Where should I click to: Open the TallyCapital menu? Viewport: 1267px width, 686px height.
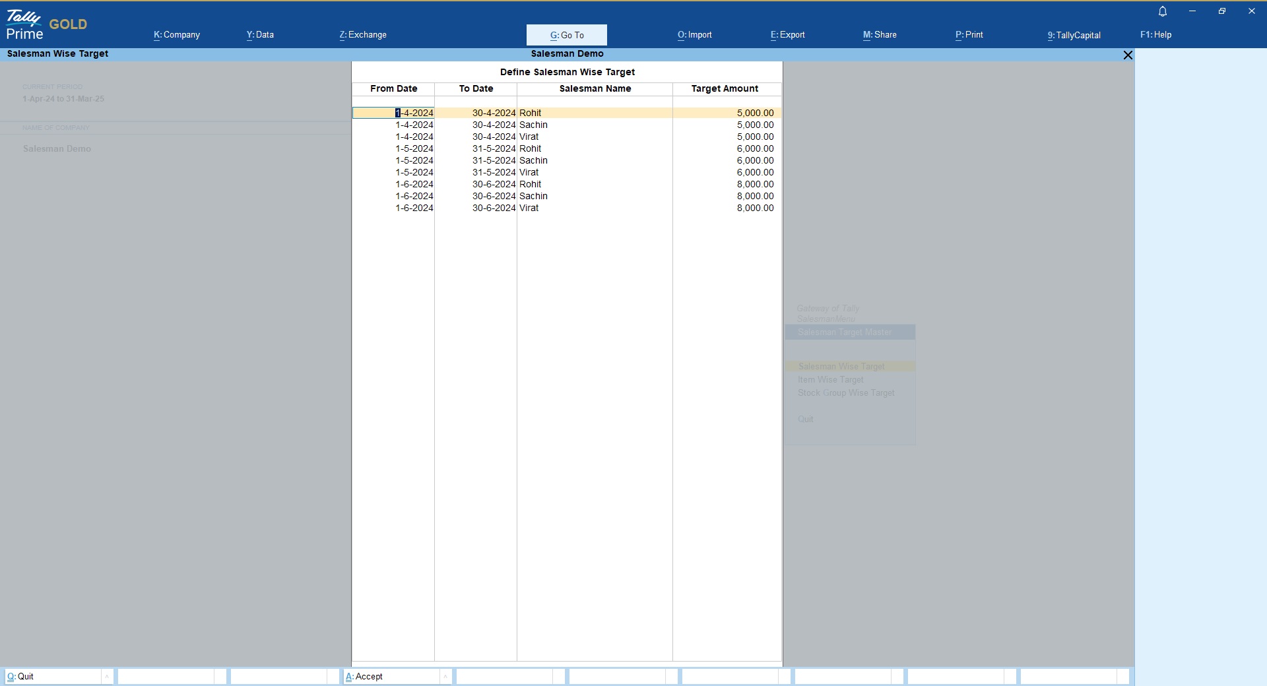pyautogui.click(x=1074, y=35)
